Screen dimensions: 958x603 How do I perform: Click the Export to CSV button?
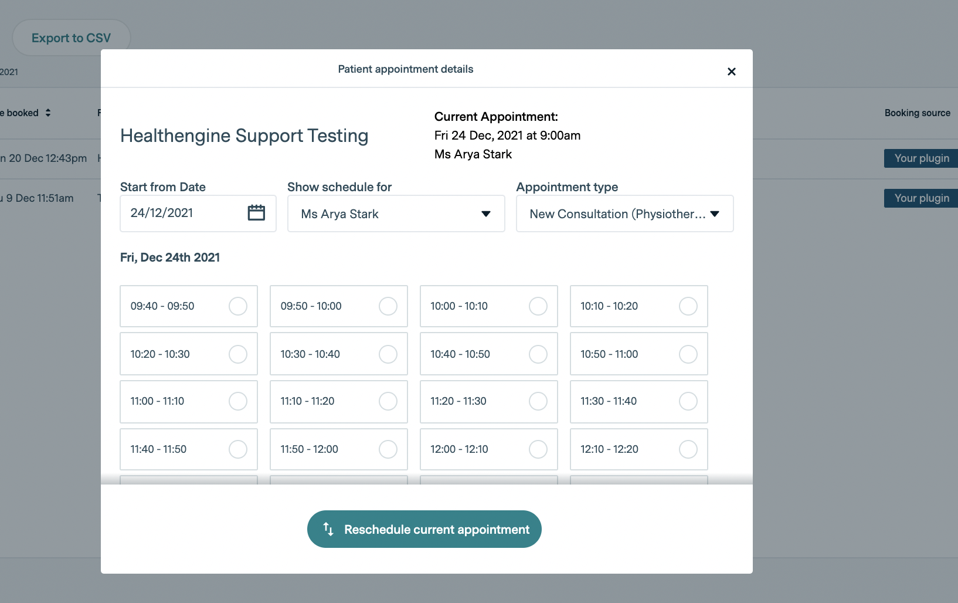71,38
